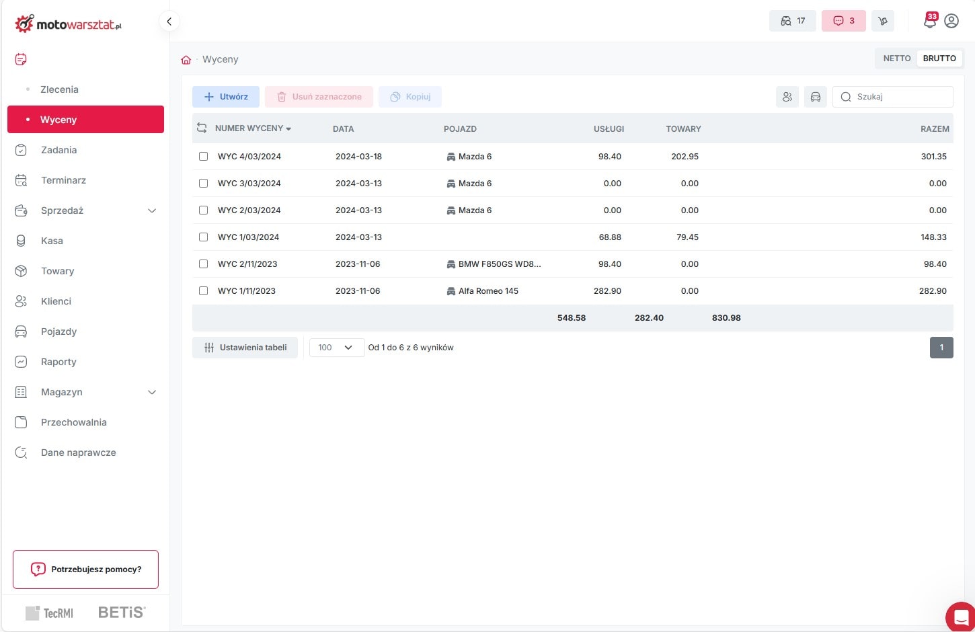975x632 pixels.
Task: Click the clients filter icon beside search
Action: tap(787, 97)
